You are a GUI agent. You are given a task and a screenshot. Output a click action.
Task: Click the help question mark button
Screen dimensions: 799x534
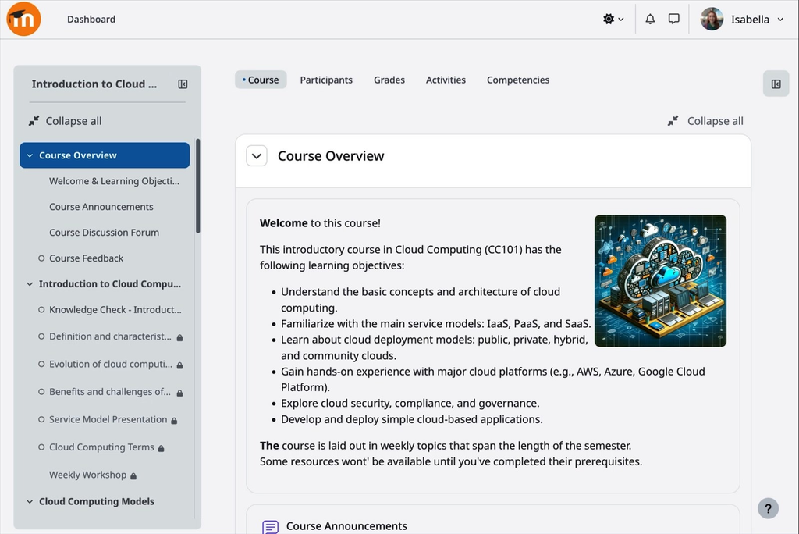click(768, 508)
